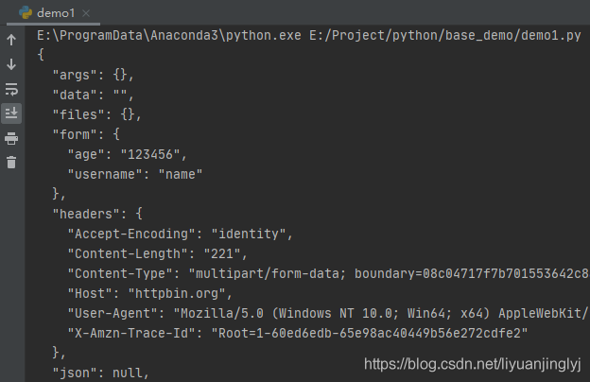
Task: Clear all console output with trash icon
Action: tap(11, 162)
